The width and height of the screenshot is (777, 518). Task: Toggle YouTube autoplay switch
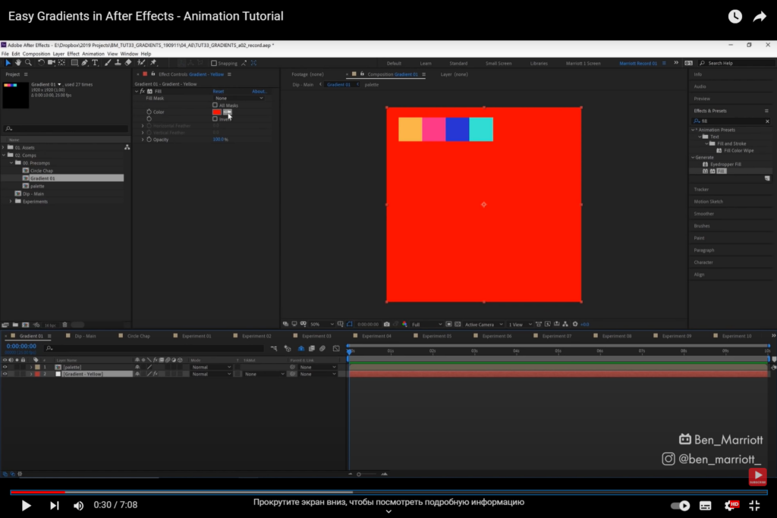(680, 506)
